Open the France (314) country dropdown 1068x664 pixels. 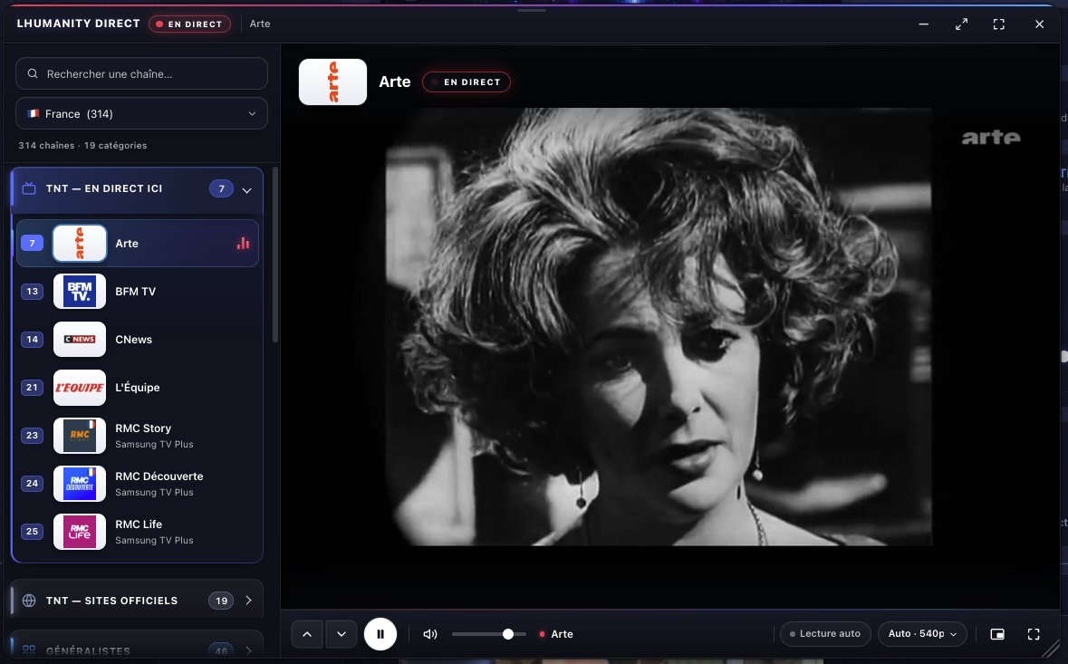point(141,114)
